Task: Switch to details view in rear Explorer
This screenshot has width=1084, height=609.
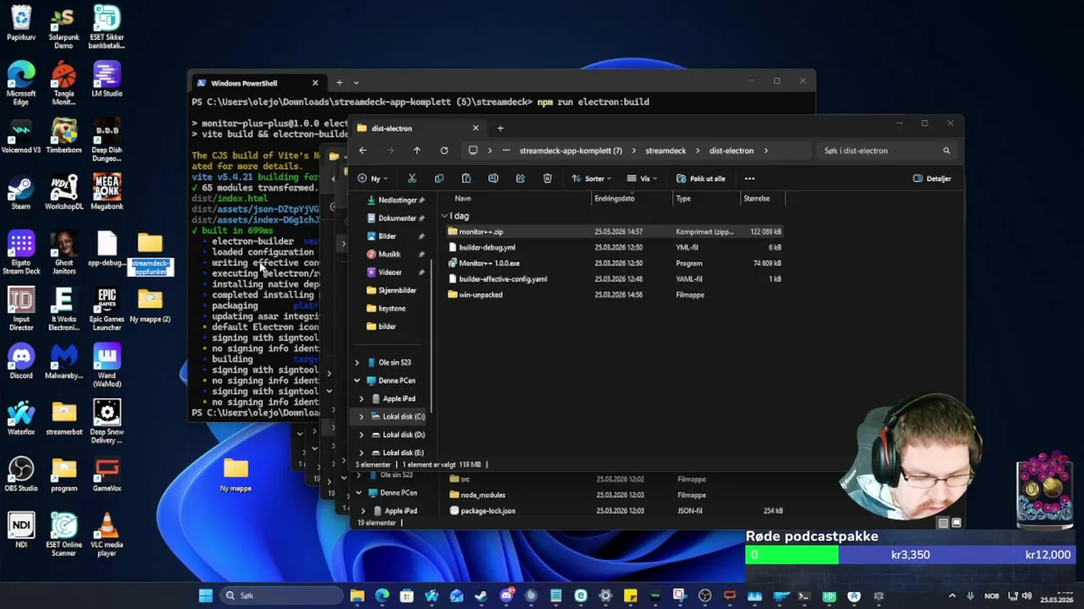Action: point(943,523)
